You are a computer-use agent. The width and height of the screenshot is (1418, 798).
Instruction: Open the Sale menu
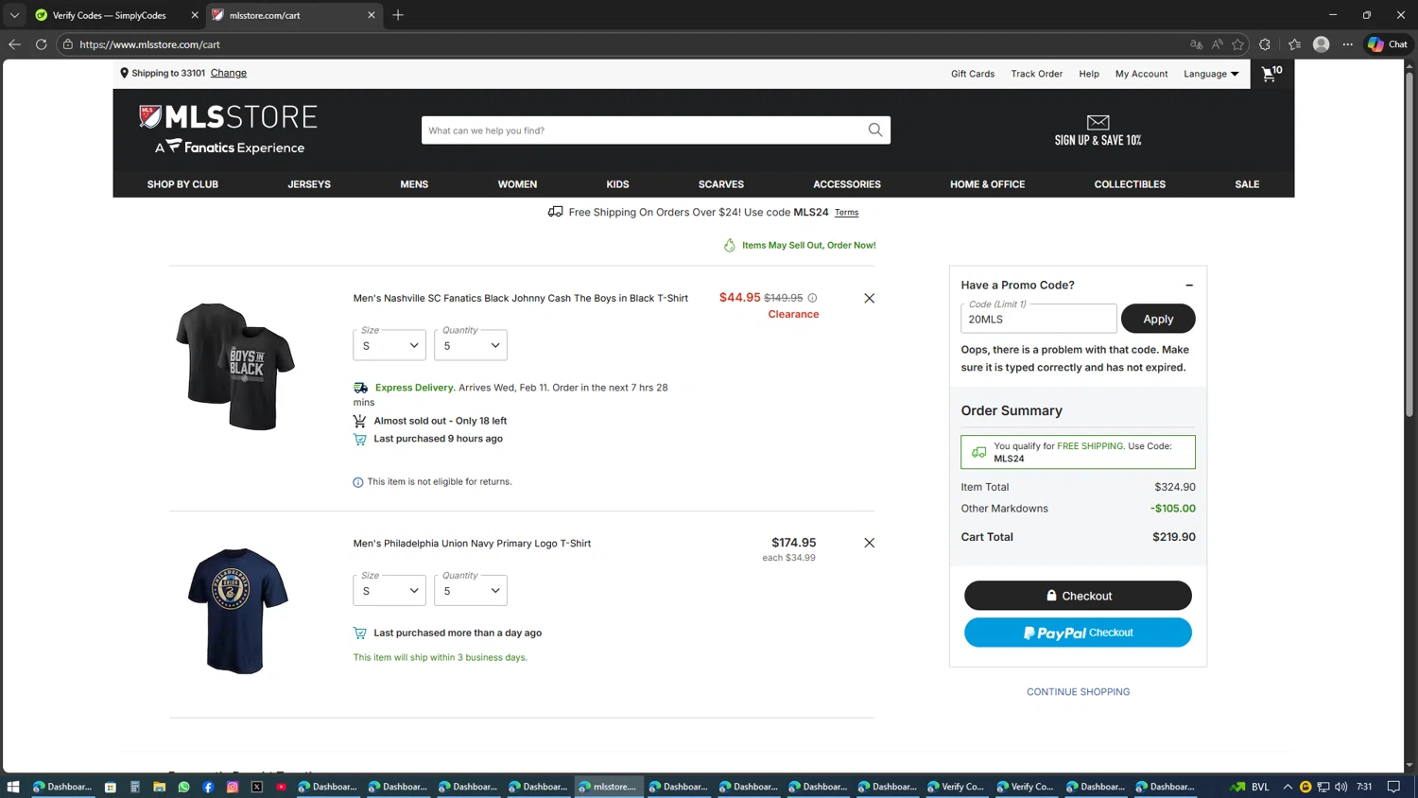pyautogui.click(x=1247, y=184)
